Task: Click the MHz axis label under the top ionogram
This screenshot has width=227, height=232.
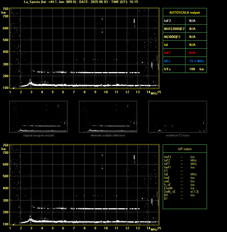Action: pos(154,93)
